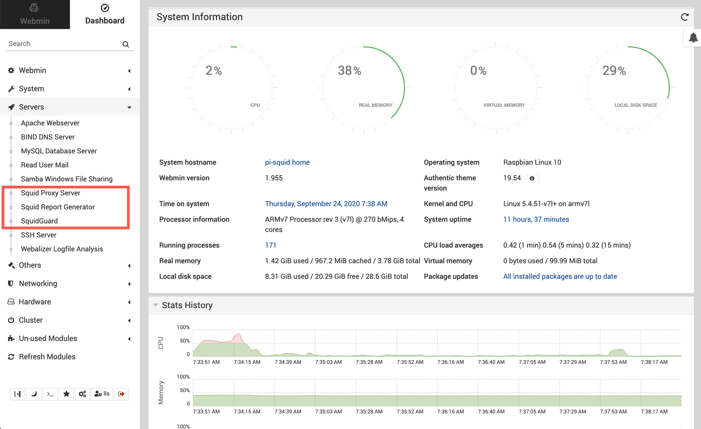The width and height of the screenshot is (701, 429).
Task: Open theme configuration gears icon
Action: [x=82, y=394]
